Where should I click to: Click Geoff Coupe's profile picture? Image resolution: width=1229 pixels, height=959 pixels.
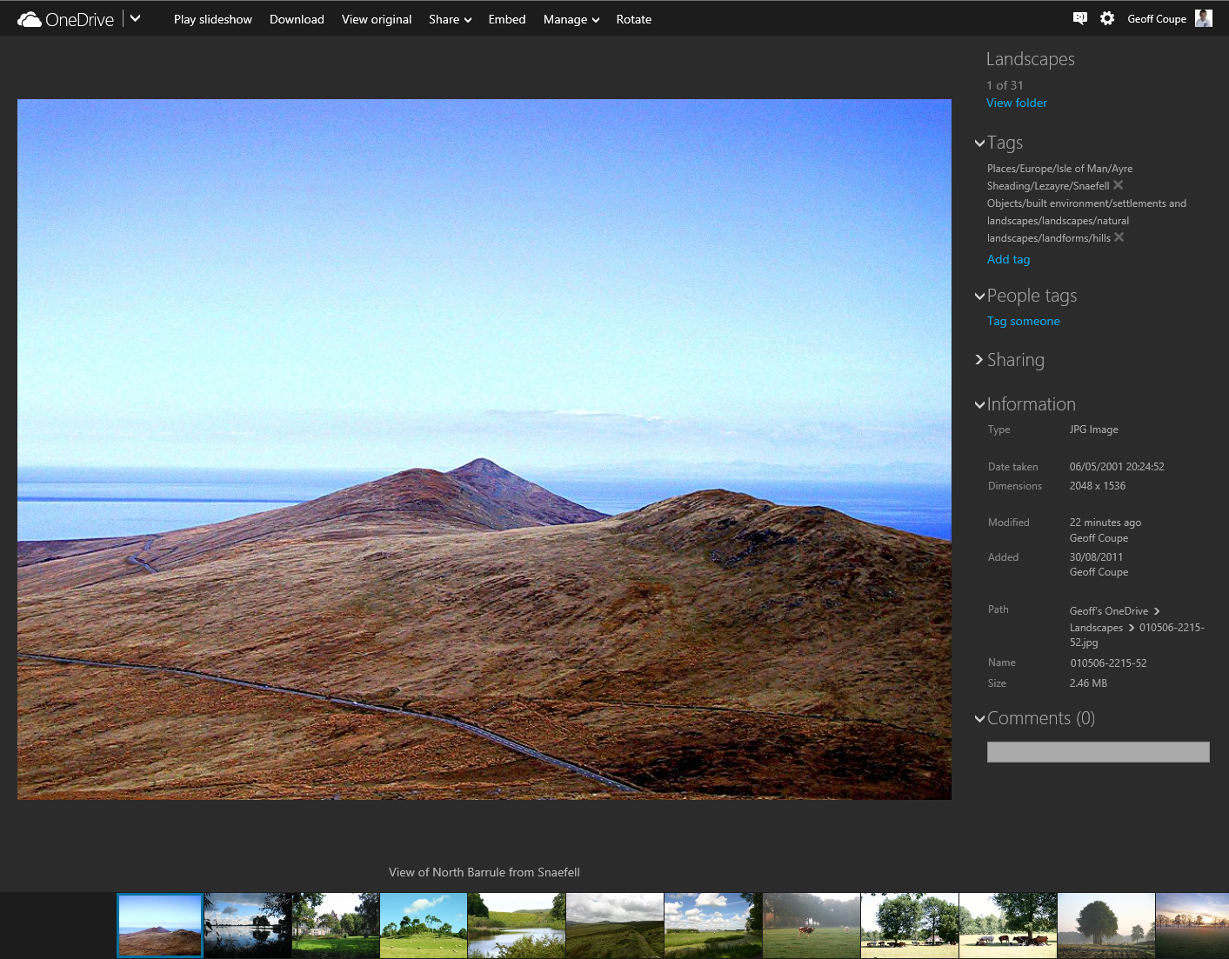point(1204,18)
